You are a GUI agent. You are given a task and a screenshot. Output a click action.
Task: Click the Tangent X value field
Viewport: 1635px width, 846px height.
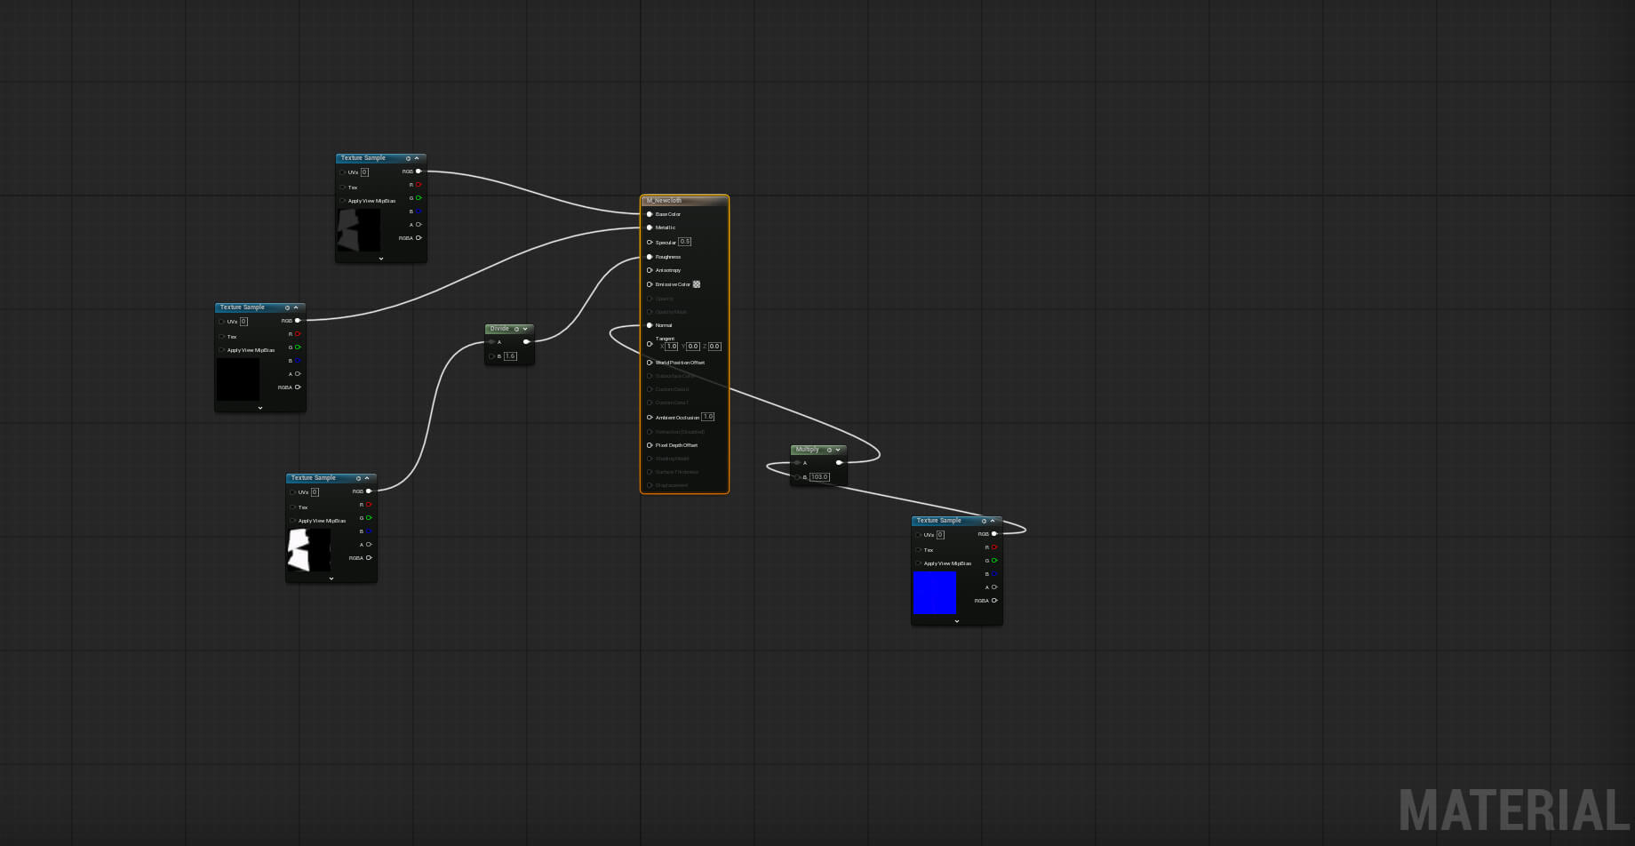(x=672, y=347)
